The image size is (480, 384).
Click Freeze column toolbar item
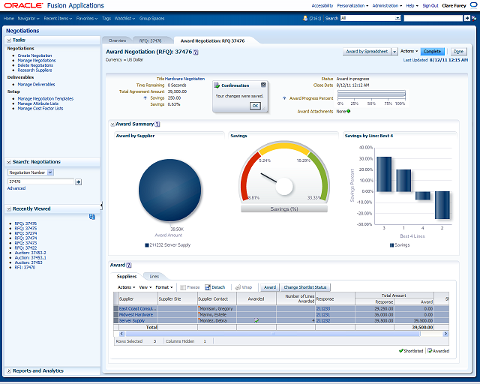pyautogui.click(x=190, y=287)
